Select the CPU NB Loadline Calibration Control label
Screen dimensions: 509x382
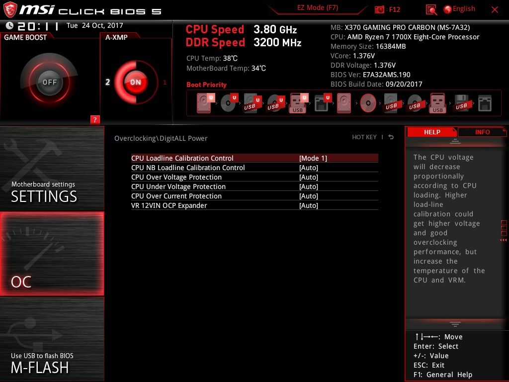pos(188,168)
